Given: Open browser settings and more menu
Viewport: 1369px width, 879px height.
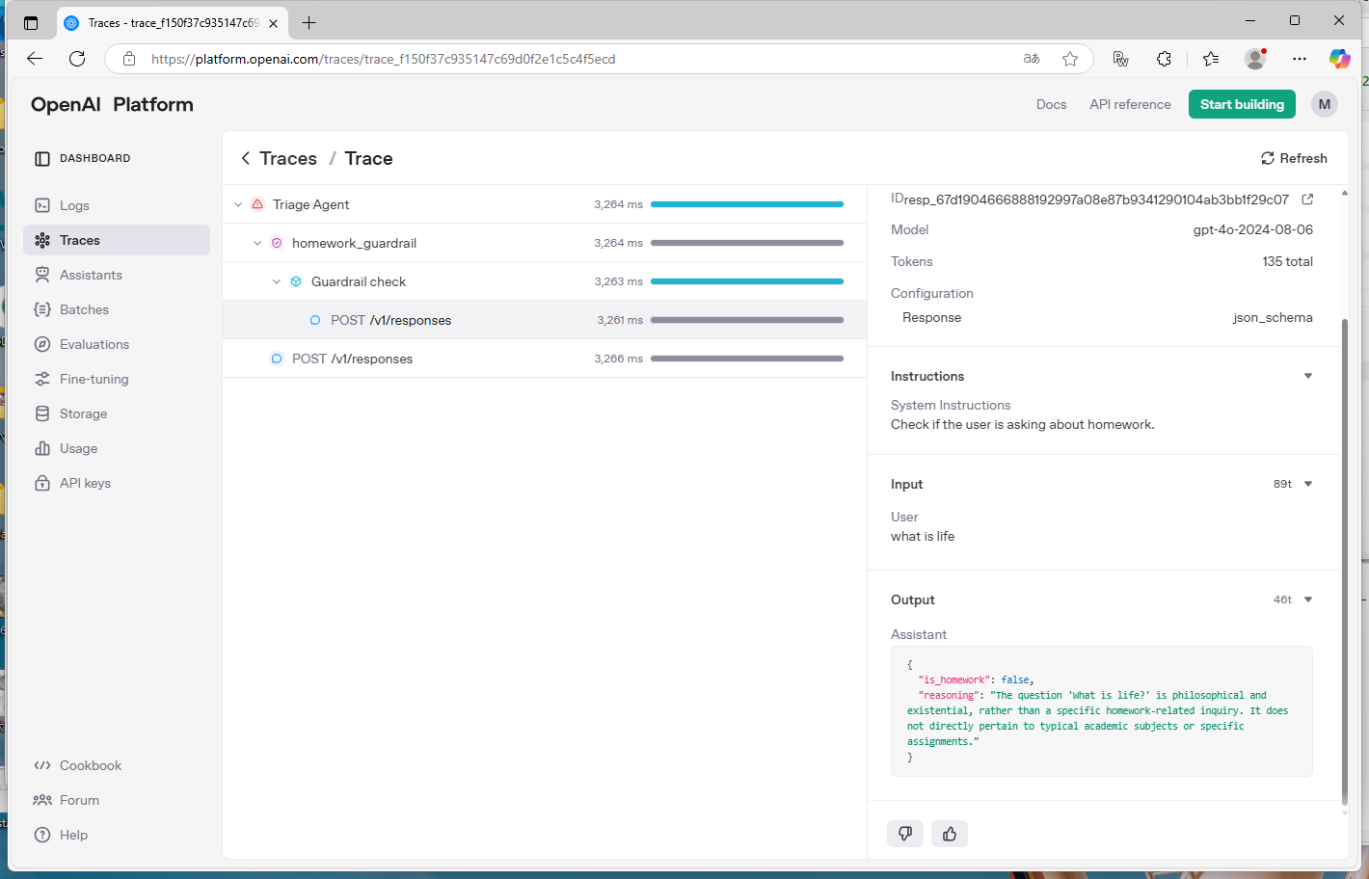Looking at the screenshot, I should coord(1300,59).
